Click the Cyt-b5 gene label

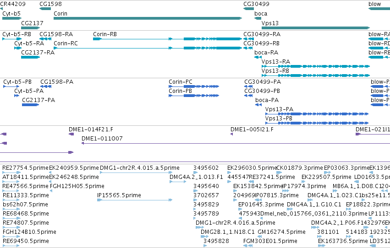(11, 14)
